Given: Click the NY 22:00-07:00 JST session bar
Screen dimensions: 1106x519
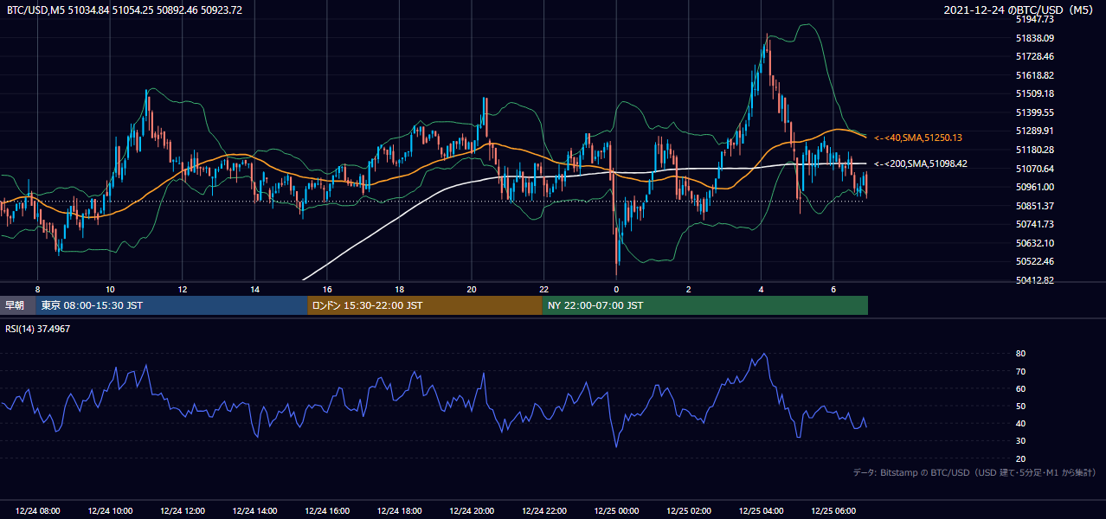Looking at the screenshot, I should (x=704, y=305).
